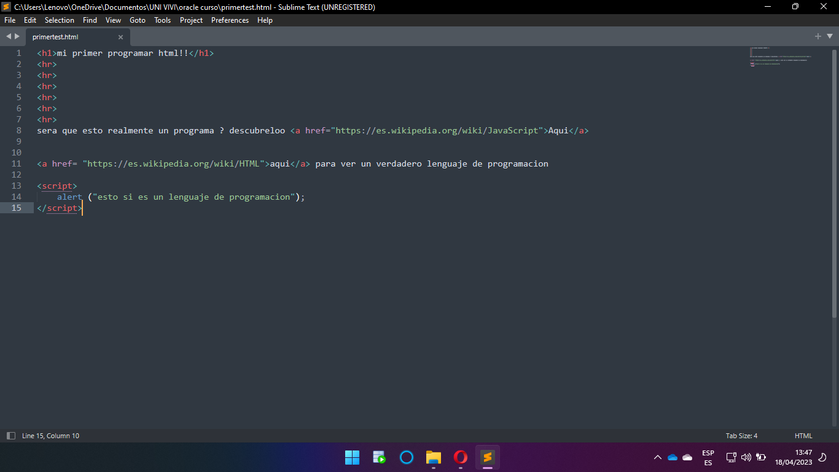Screen dimensions: 839x472
Task: Show hidden system tray icons chevron
Action: 658,457
